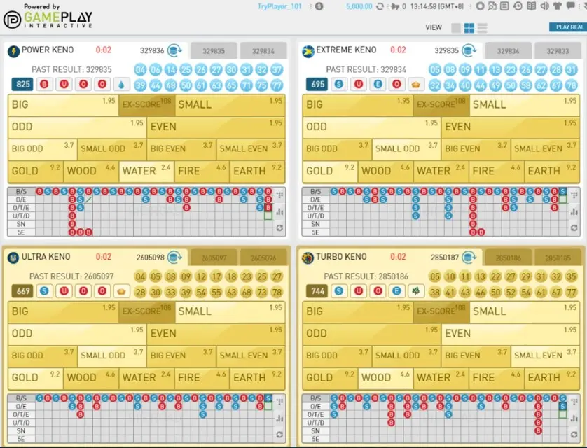Open the history clock icon in top toolbar
The height and width of the screenshot is (448, 587).
point(518,6)
